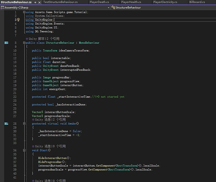Image resolution: width=216 pixels, height=182 pixels.
Task: Click the DG.Tweening namespace on line 6
Action: pos(44,32)
